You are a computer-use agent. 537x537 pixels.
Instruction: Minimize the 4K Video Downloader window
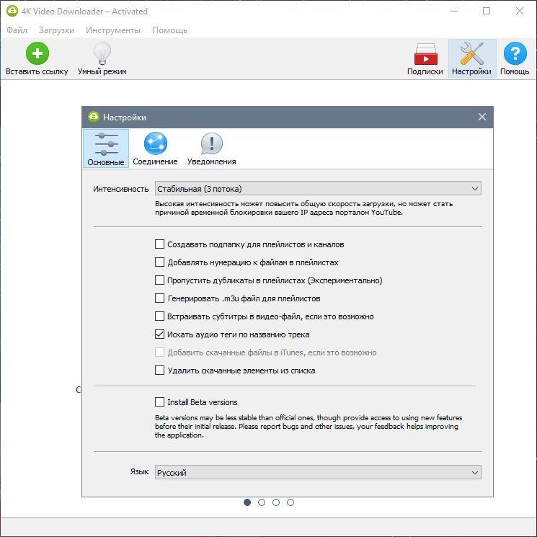click(454, 11)
